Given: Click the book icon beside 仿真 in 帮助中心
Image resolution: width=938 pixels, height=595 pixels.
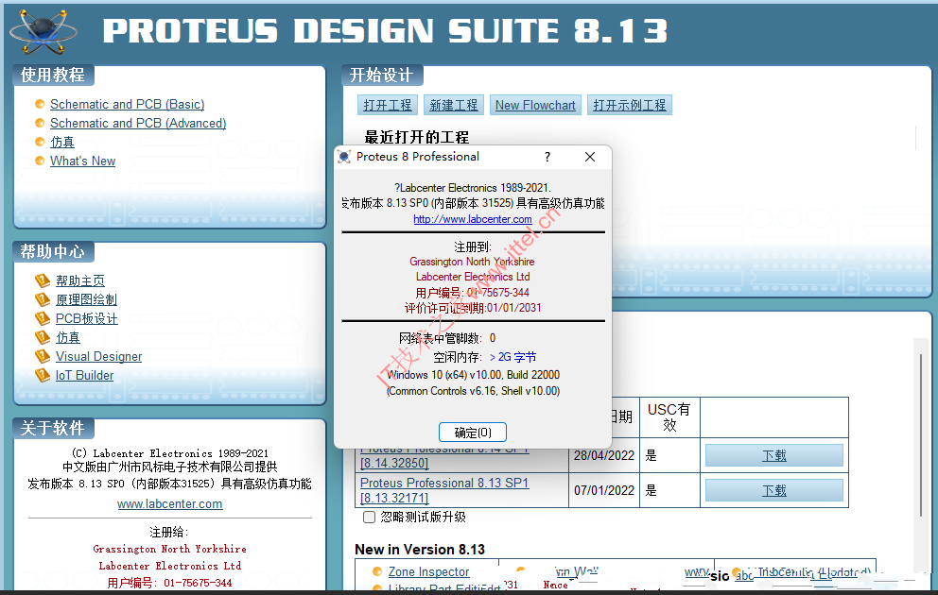Looking at the screenshot, I should [43, 337].
